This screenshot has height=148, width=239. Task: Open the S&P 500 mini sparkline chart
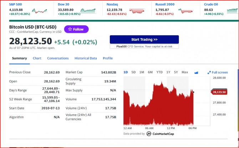[x=39, y=11]
